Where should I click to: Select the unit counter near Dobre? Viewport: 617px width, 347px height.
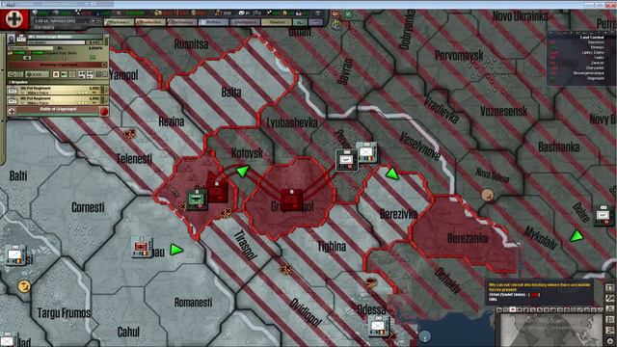[x=604, y=215]
